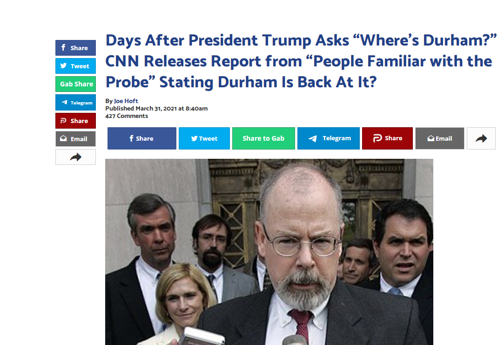Share article via horizontal Facebook button
Viewport: 498px width, 345px height.
[x=141, y=138]
